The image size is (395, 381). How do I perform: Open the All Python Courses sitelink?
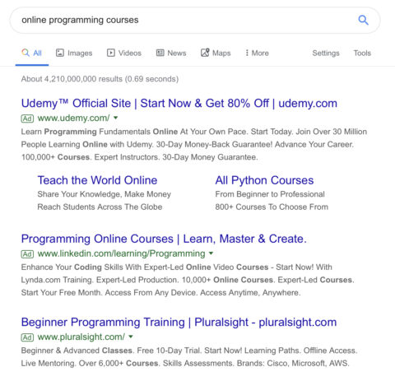pos(264,180)
